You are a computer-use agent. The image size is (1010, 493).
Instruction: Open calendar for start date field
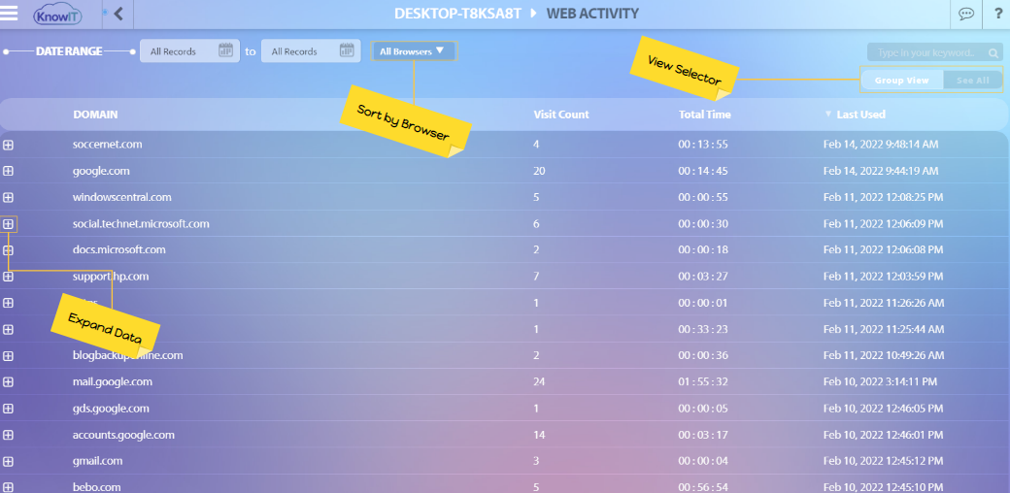[225, 50]
